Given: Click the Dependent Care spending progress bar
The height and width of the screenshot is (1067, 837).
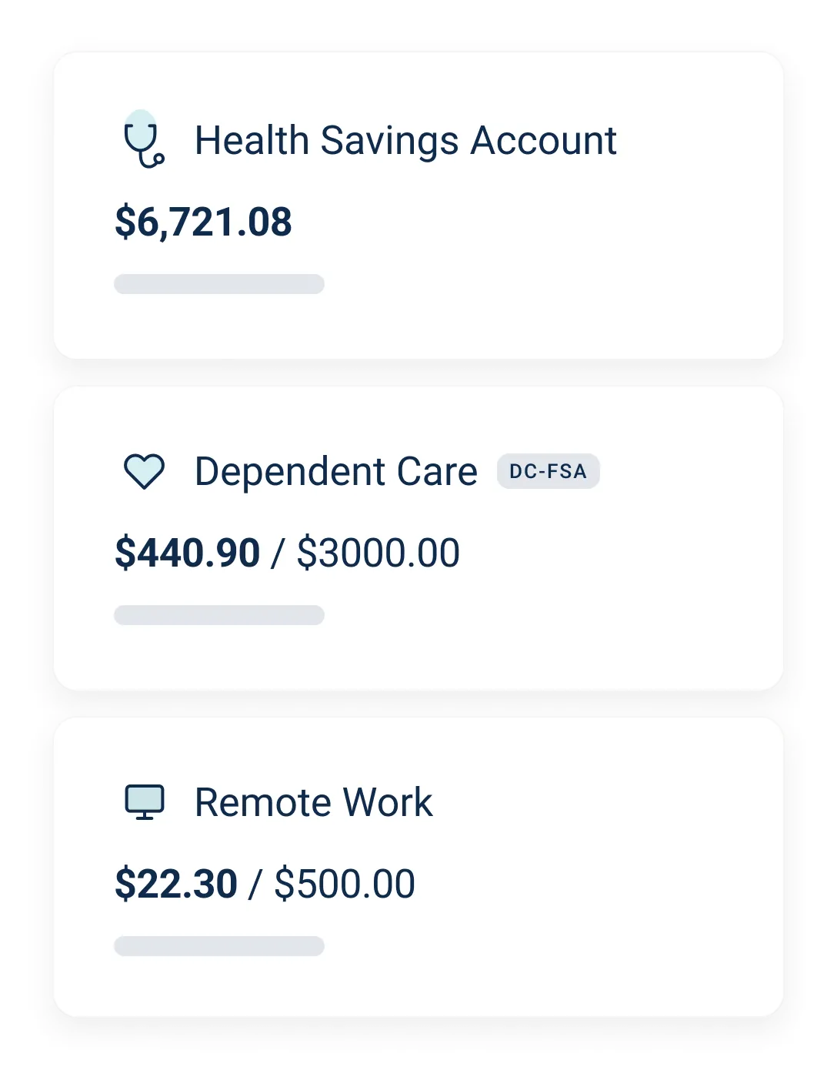Looking at the screenshot, I should [218, 614].
